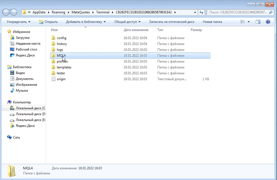The height and width of the screenshot is (180, 277).
Task: Sort by Дата изменения column header
Action: [x=136, y=30]
